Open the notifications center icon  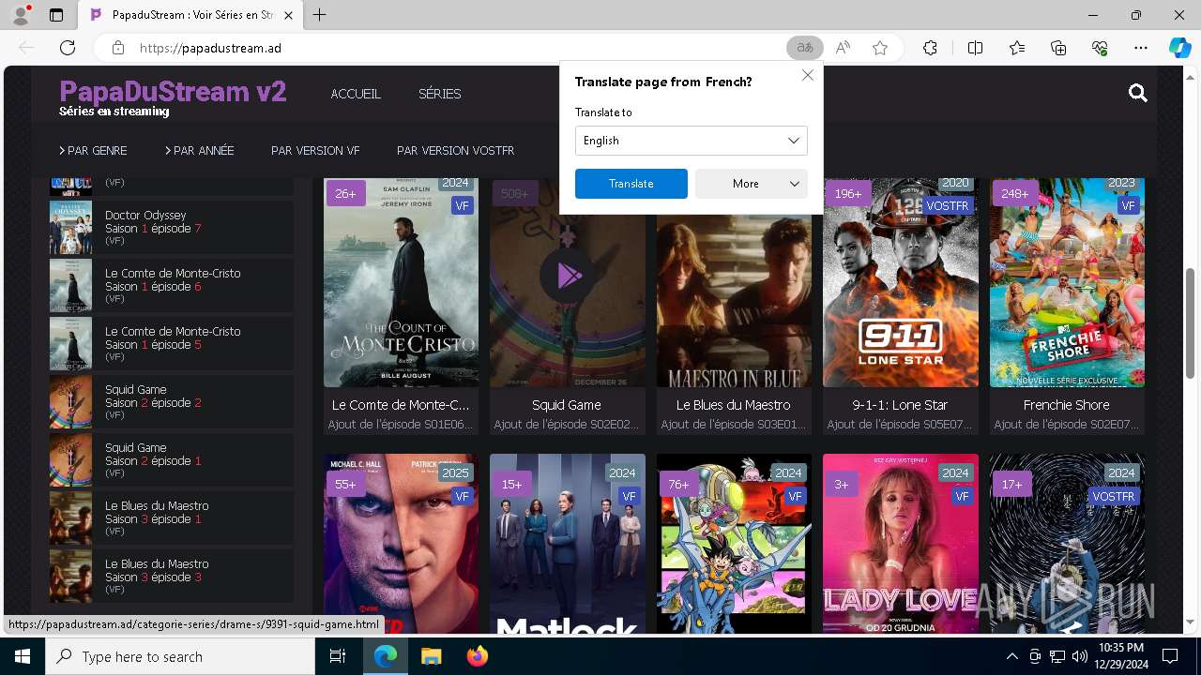pyautogui.click(x=1170, y=656)
